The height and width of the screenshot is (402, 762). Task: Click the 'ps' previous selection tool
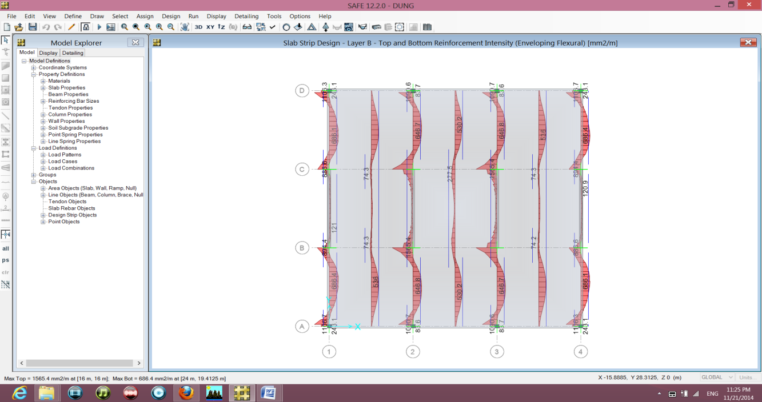(6, 260)
